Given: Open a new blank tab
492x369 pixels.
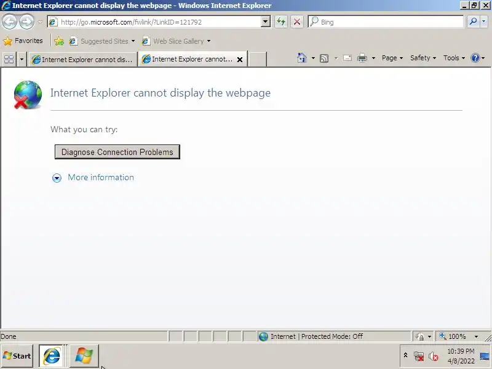Looking at the screenshot, I should (257, 59).
